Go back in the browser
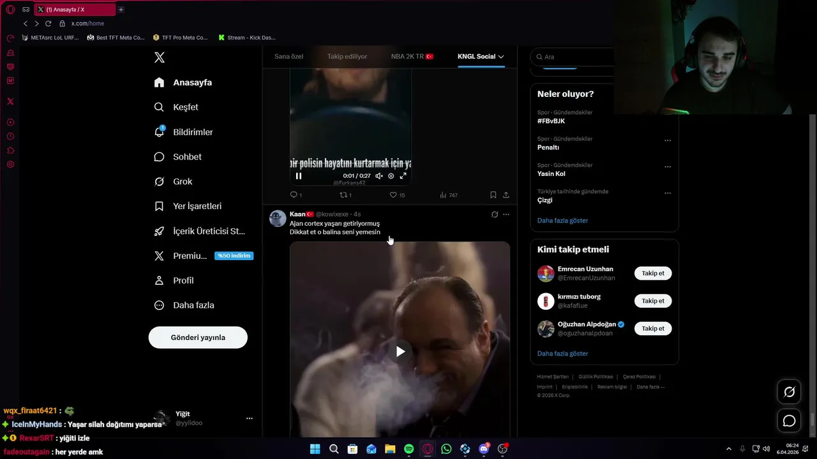Image resolution: width=817 pixels, height=459 pixels. tap(26, 24)
